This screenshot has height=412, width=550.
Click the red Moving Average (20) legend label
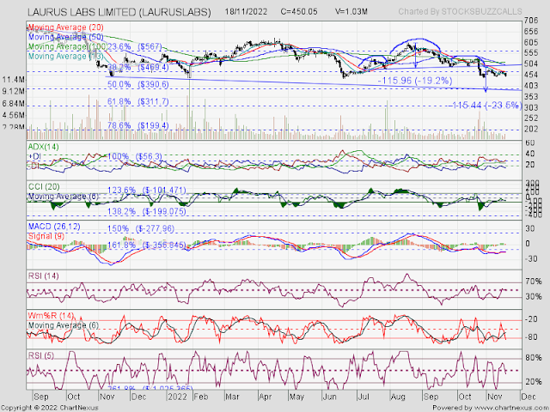[x=65, y=27]
